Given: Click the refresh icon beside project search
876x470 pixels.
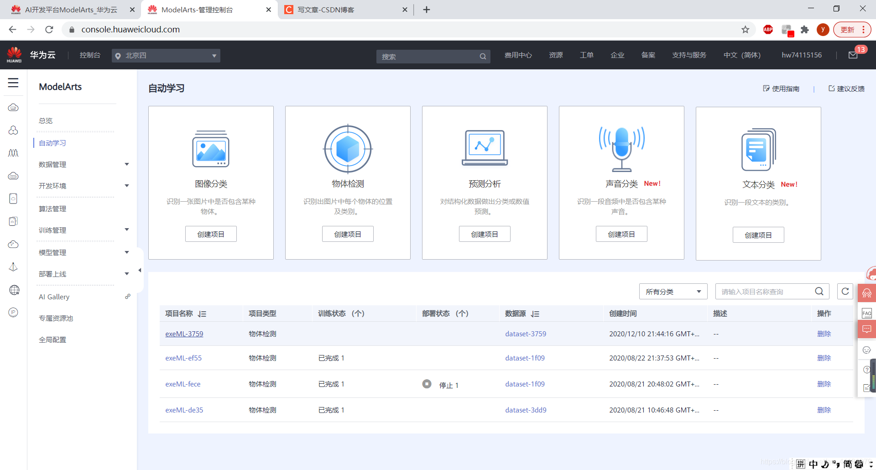Looking at the screenshot, I should pyautogui.click(x=845, y=291).
